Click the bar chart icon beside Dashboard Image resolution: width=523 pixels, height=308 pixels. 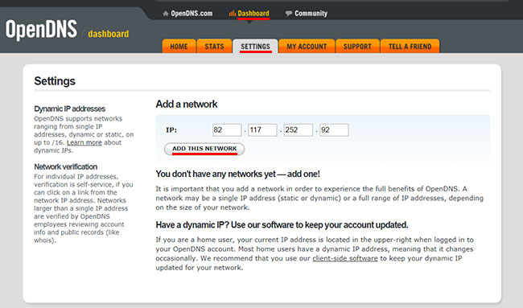tap(233, 14)
